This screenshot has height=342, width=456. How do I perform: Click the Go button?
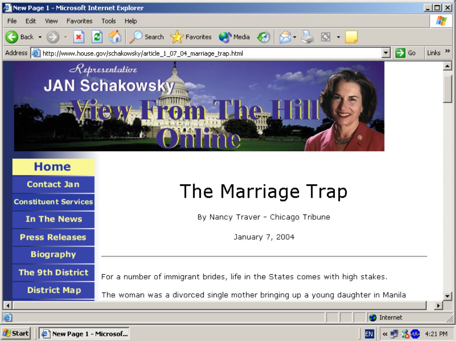[406, 53]
